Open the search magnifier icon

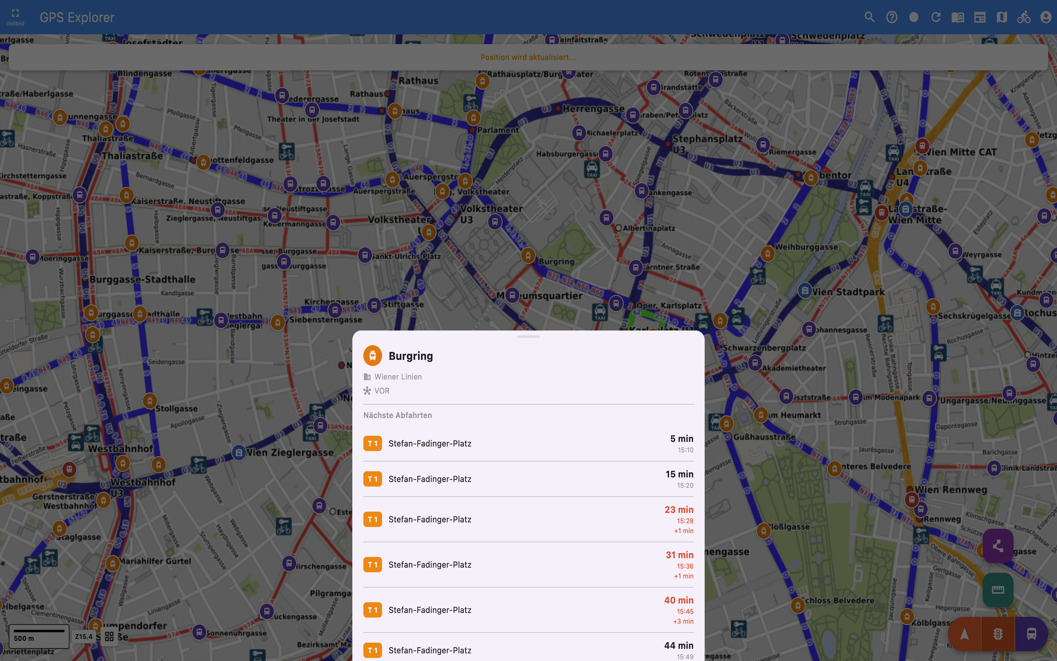tap(869, 17)
